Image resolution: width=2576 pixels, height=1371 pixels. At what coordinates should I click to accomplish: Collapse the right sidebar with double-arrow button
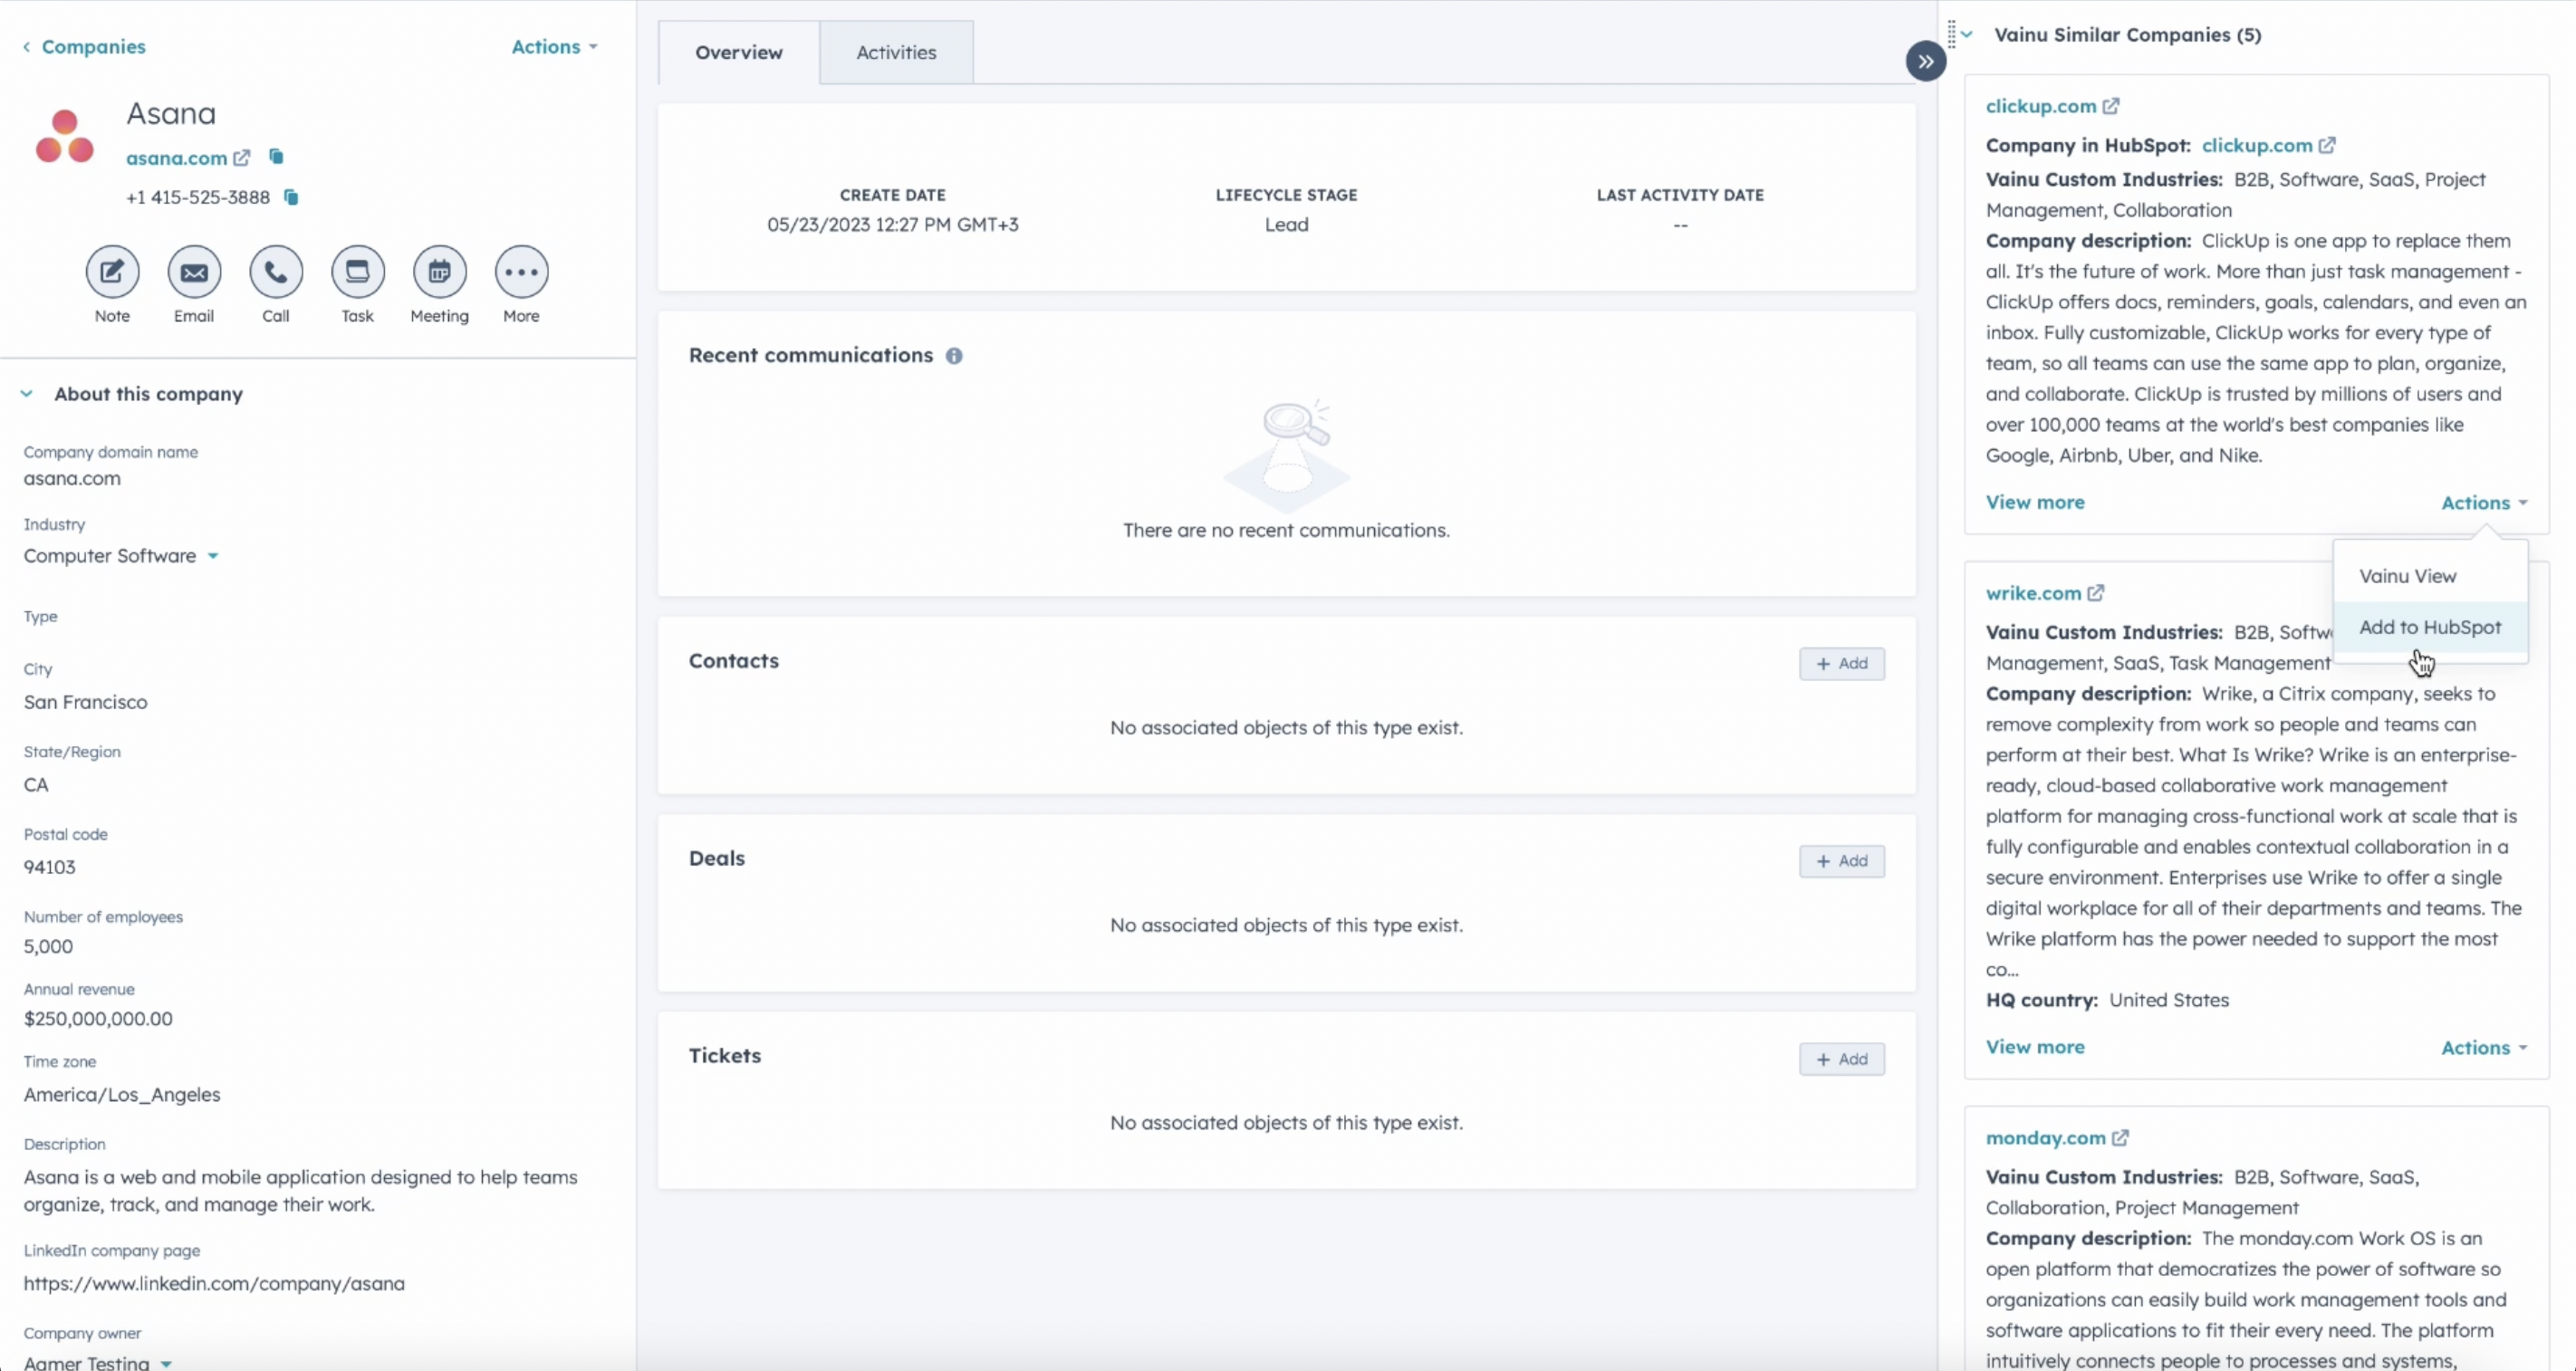1925,62
